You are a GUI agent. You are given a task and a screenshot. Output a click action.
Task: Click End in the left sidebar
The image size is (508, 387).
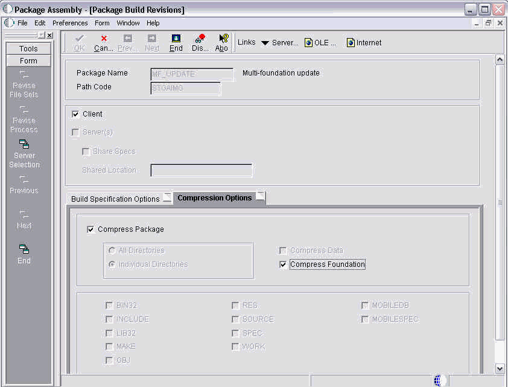point(24,254)
